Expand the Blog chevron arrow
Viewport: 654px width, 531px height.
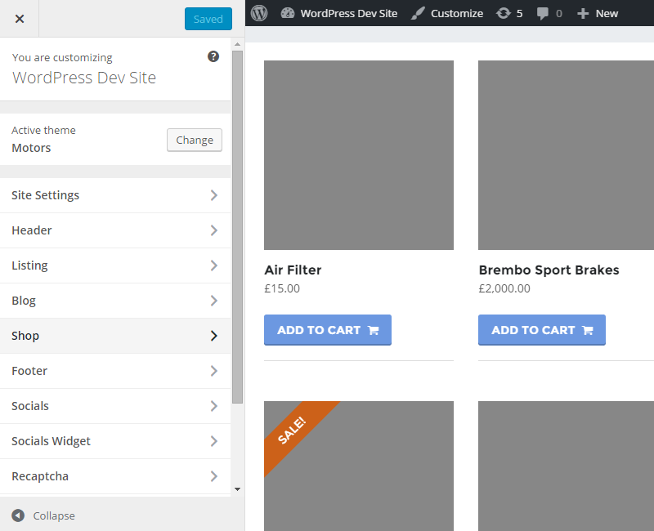click(214, 301)
